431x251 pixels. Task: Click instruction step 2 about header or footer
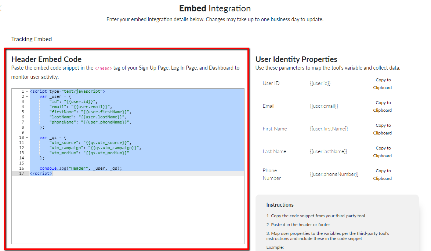tap(298, 225)
